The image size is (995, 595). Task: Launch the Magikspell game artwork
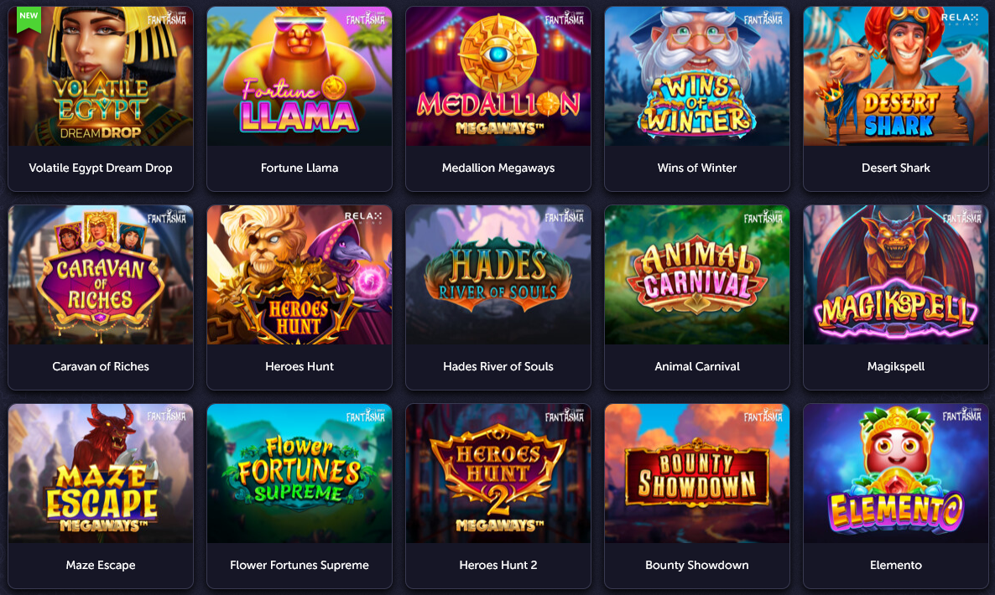895,275
